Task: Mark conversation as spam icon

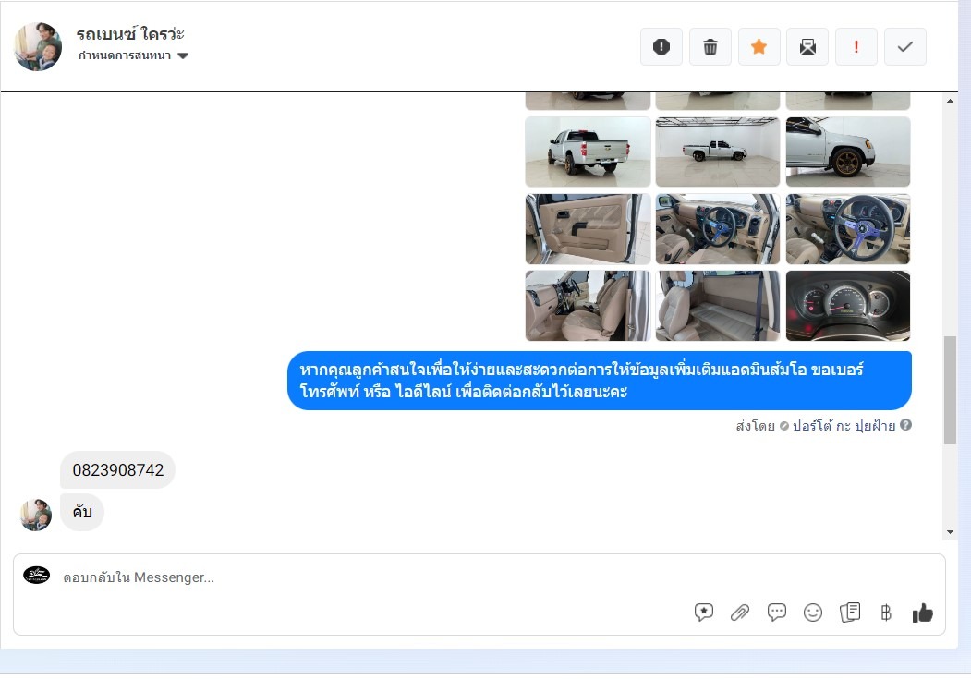Action: pos(661,46)
